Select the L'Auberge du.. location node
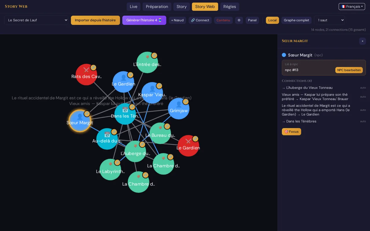 click(x=135, y=151)
